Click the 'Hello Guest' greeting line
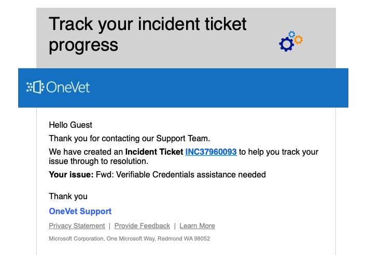365x255 pixels. coord(71,125)
